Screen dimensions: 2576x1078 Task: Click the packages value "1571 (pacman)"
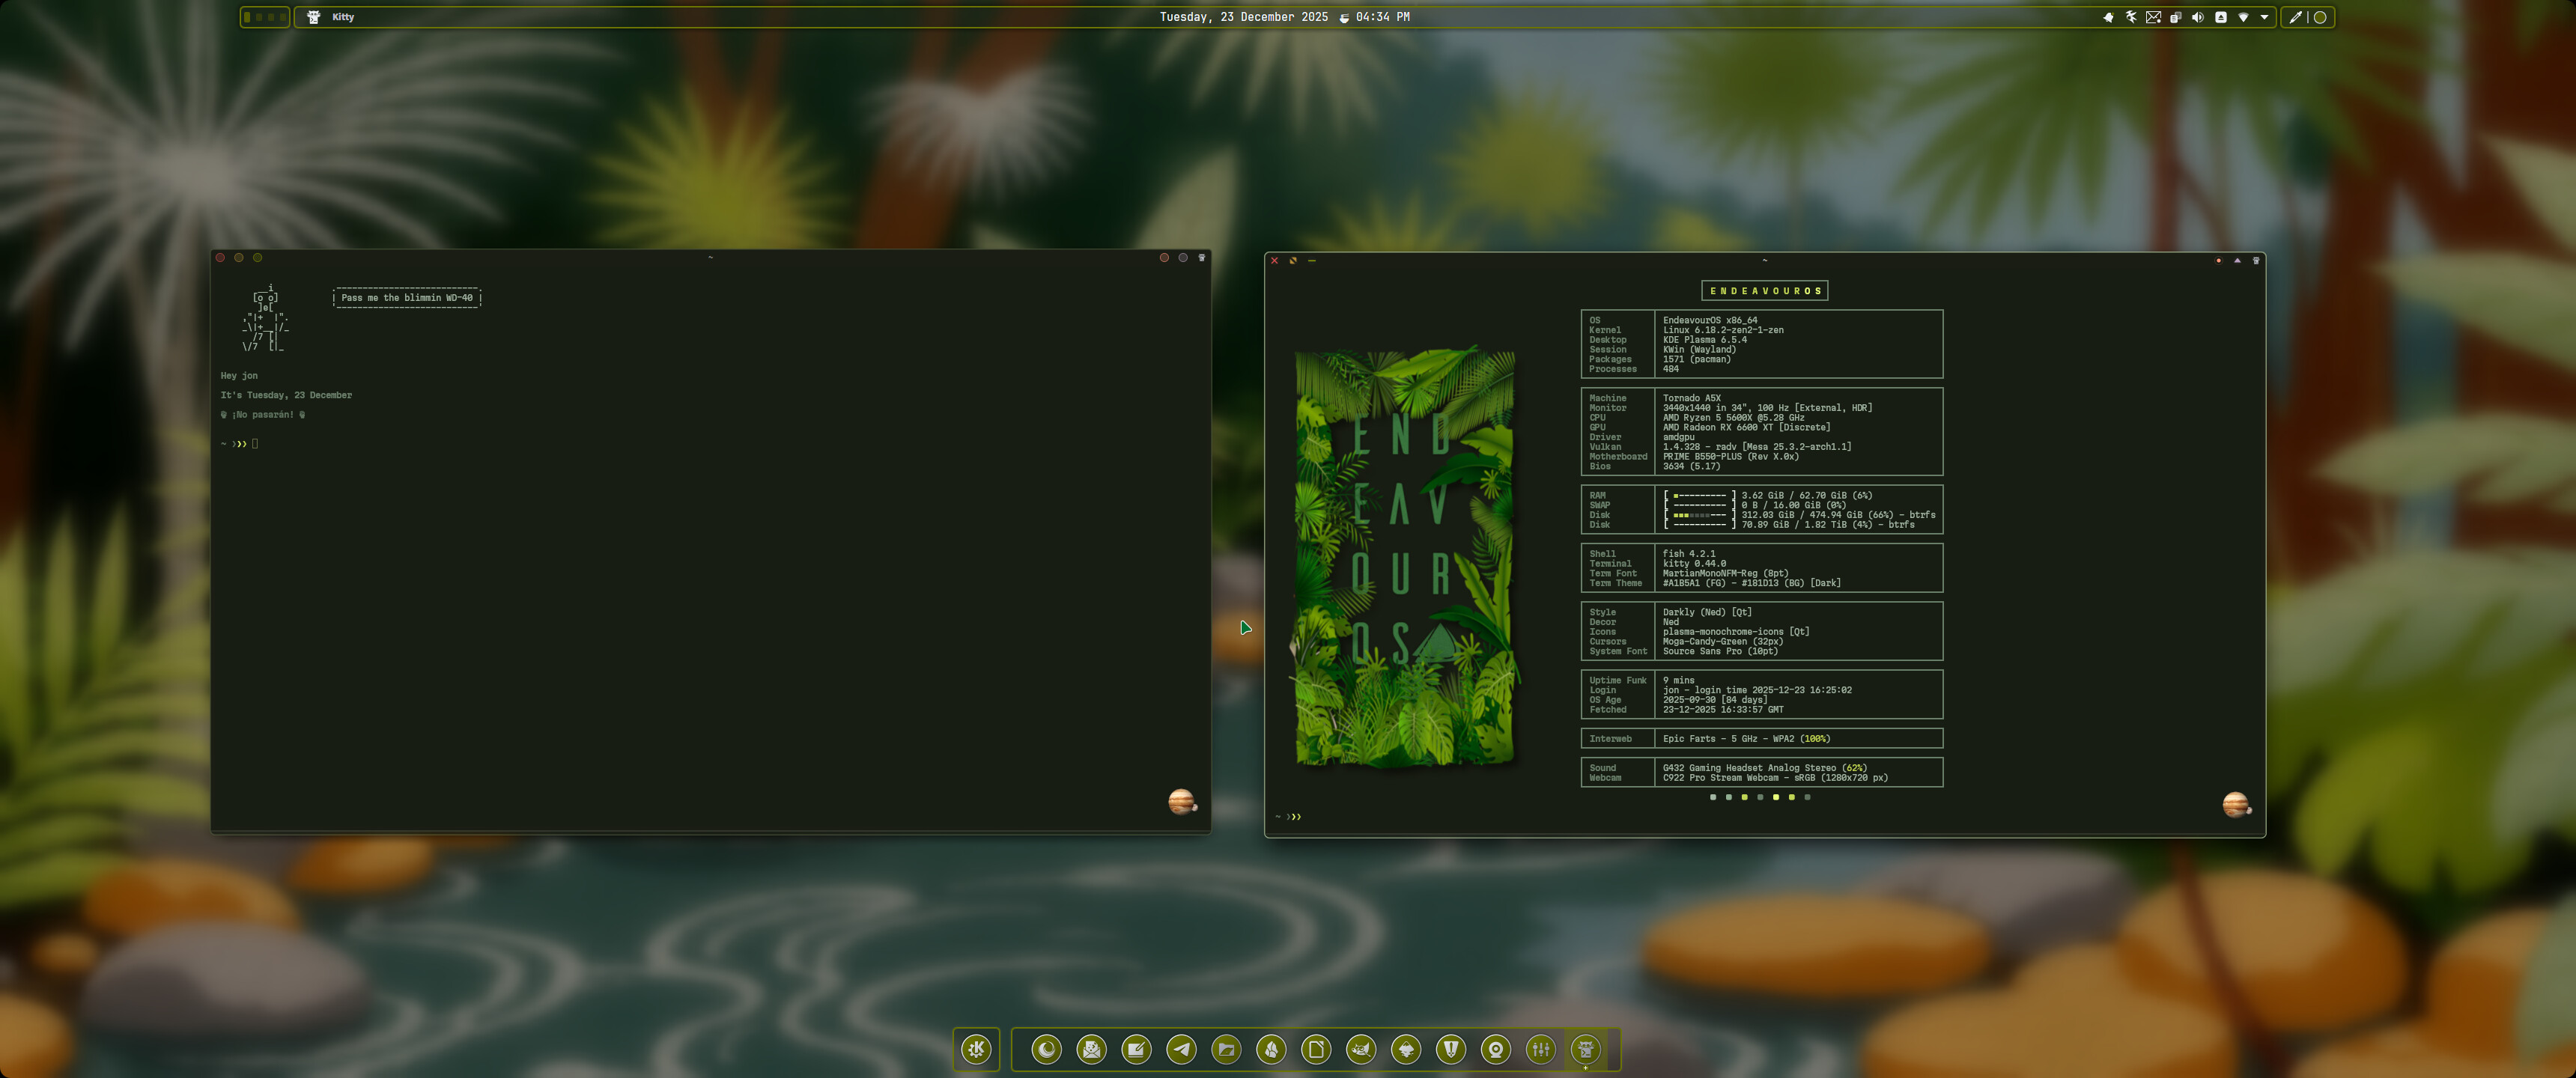[x=1697, y=359]
